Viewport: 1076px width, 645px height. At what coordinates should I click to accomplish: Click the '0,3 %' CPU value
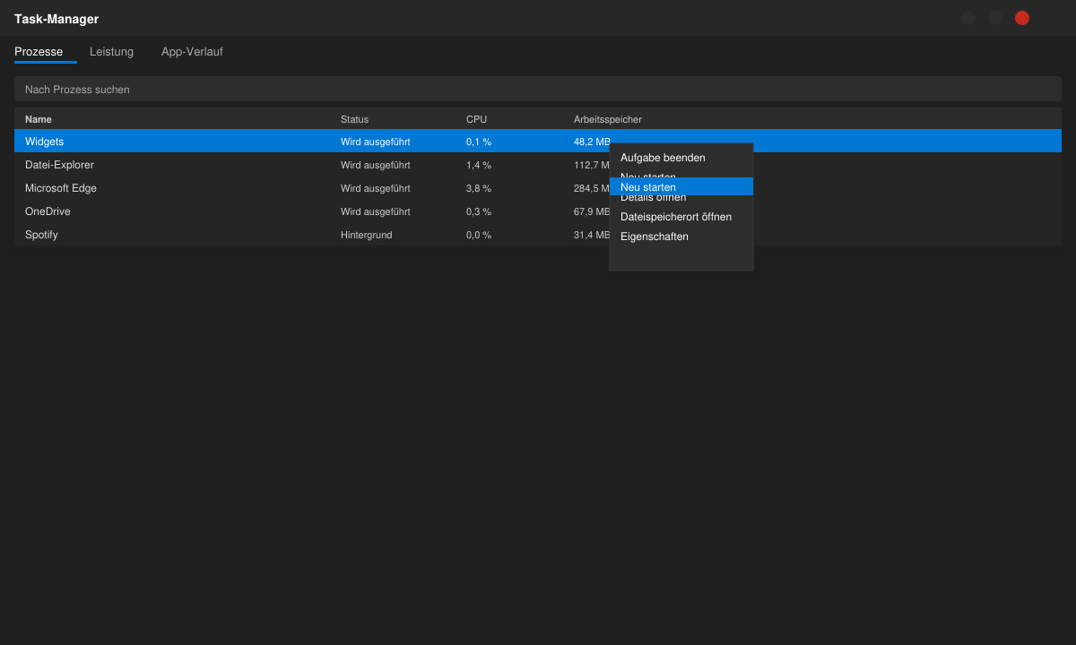tap(479, 211)
